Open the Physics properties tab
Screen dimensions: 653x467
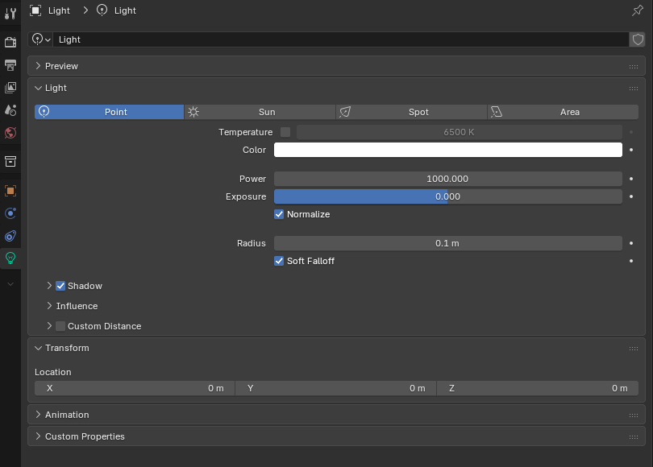[10, 213]
